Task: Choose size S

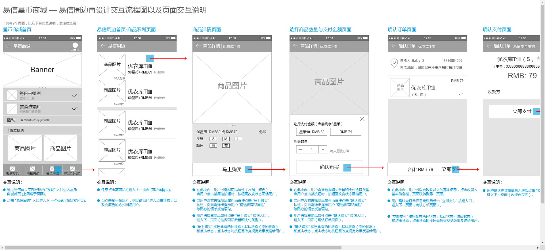Action: point(213,139)
